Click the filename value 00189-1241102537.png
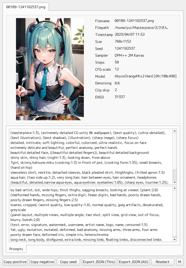 134,21
